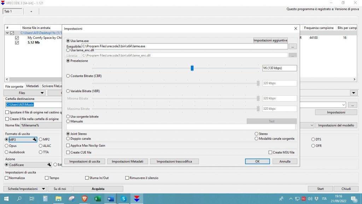The height and width of the screenshot is (204, 362).
Task: Switch to the Metadati tab
Action: [x=33, y=86]
